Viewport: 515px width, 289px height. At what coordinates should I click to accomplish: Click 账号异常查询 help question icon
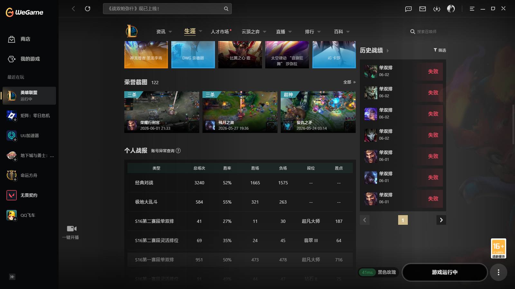pos(178,151)
